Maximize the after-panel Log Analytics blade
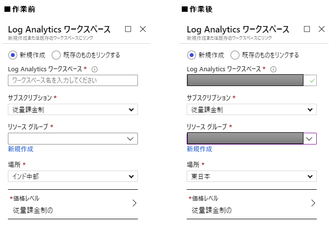The image size is (334, 233). pyautogui.click(x=307, y=29)
